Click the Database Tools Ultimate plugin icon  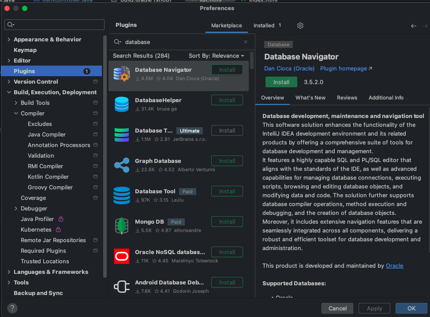121,135
